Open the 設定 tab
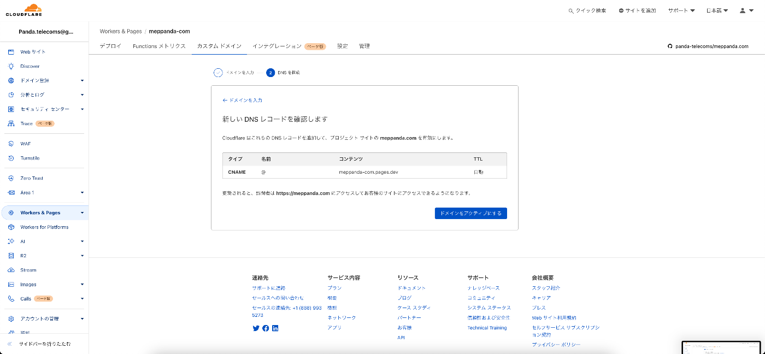765x354 pixels. [342, 46]
